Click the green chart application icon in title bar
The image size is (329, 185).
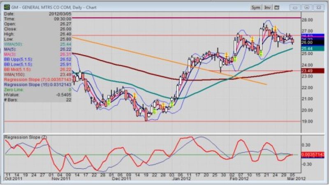(x=7, y=7)
